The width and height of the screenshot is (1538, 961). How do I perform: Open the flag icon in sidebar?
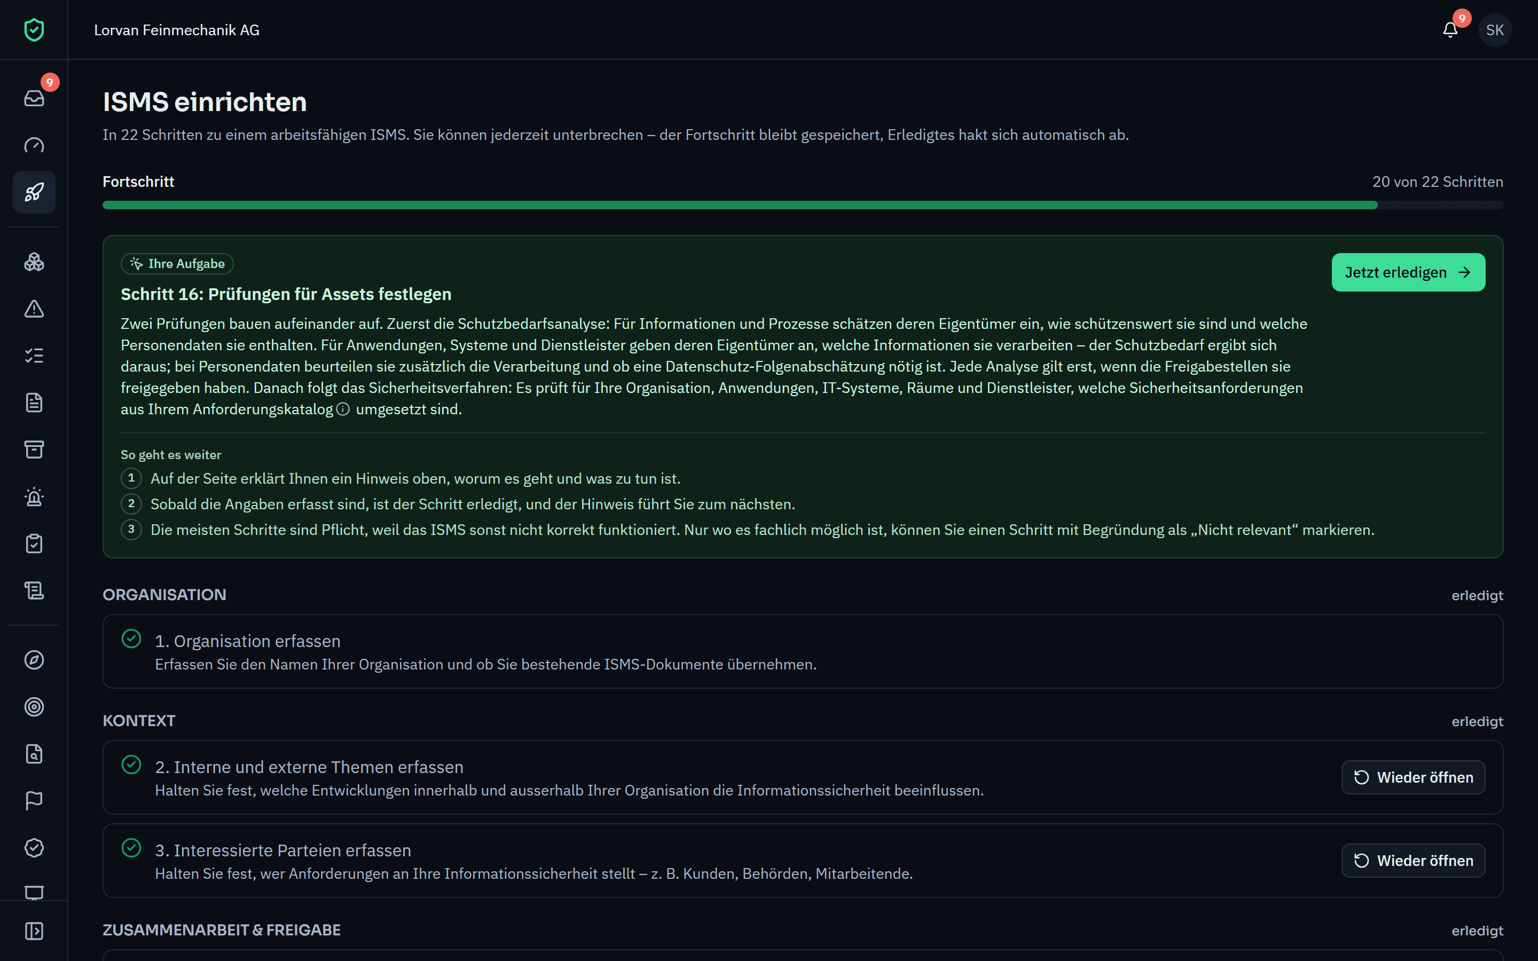pyautogui.click(x=34, y=801)
